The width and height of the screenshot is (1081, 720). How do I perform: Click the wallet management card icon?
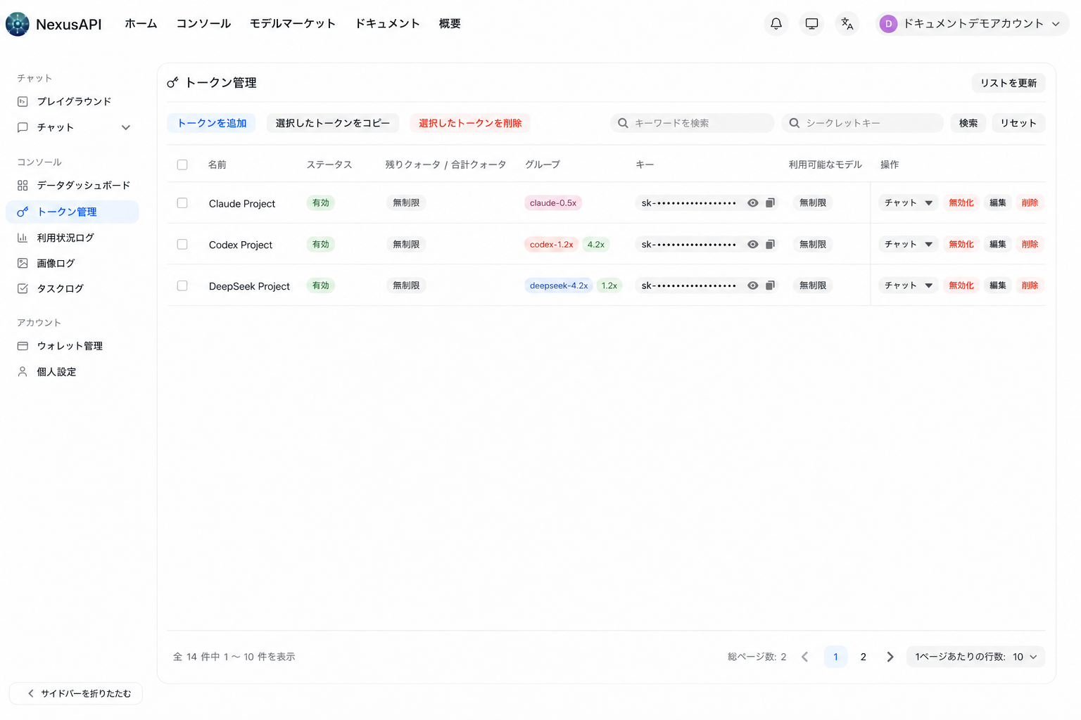click(x=23, y=346)
